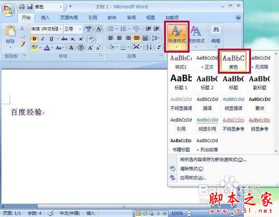Click 应用样式 menu entry
Screen dimensions: 279x217
tap(193, 178)
